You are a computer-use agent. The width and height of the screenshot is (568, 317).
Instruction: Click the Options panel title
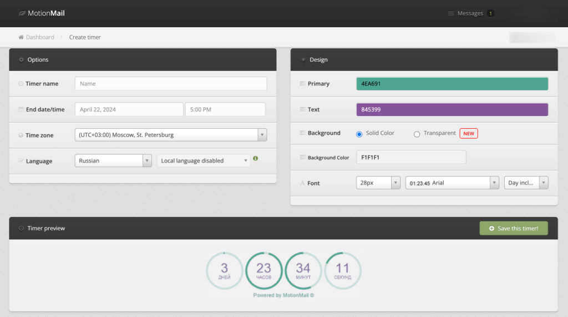pos(38,59)
